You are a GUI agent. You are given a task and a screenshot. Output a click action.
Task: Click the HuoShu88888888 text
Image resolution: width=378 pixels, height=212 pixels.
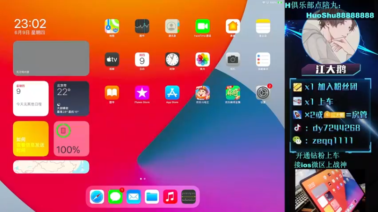click(x=340, y=16)
